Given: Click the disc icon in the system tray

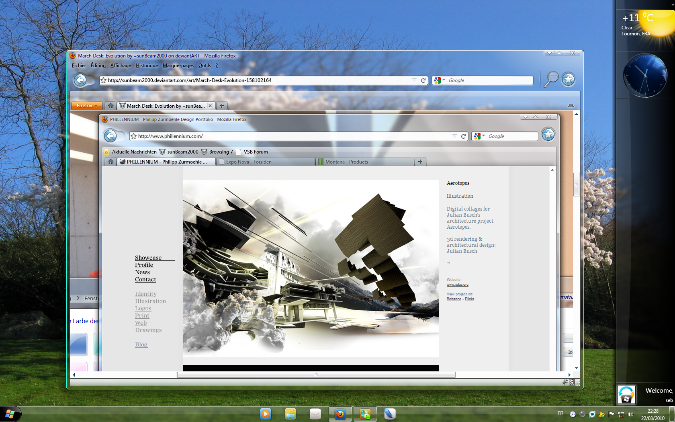Looking at the screenshot, I should [x=573, y=414].
